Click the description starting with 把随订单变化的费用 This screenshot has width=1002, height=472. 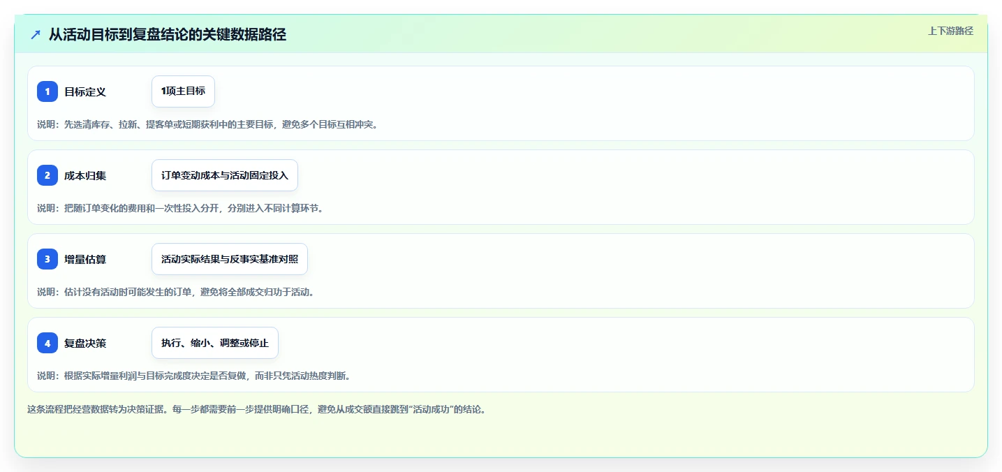[x=180, y=208]
